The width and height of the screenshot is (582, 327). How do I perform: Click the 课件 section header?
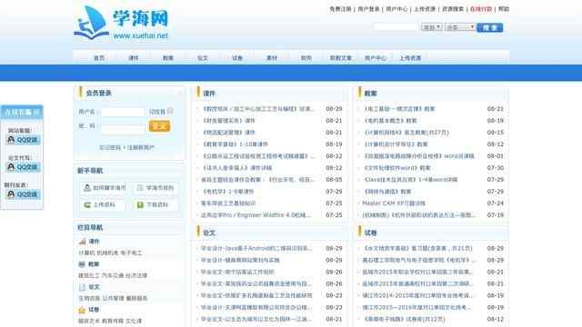(209, 94)
